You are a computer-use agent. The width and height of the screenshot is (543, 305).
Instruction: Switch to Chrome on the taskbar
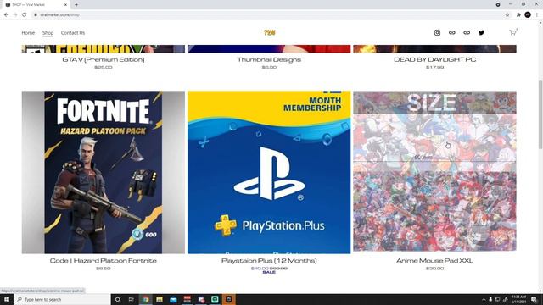click(x=145, y=299)
